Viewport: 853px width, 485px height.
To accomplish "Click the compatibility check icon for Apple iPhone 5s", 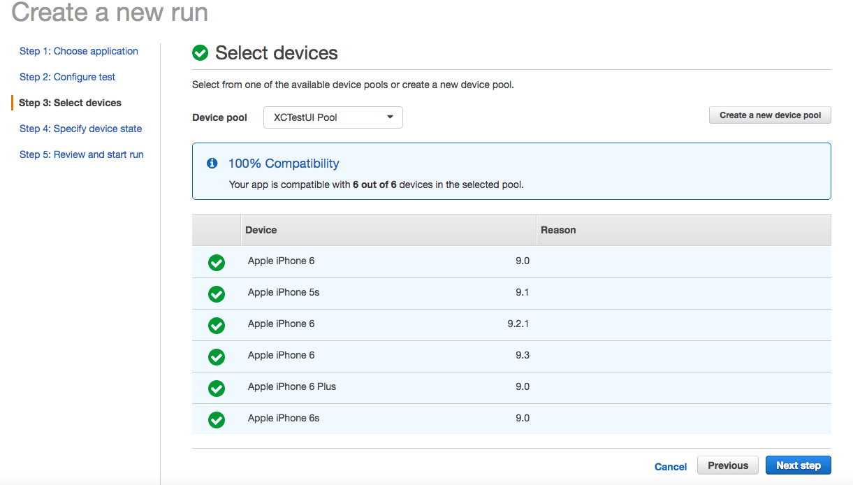I will tap(216, 294).
